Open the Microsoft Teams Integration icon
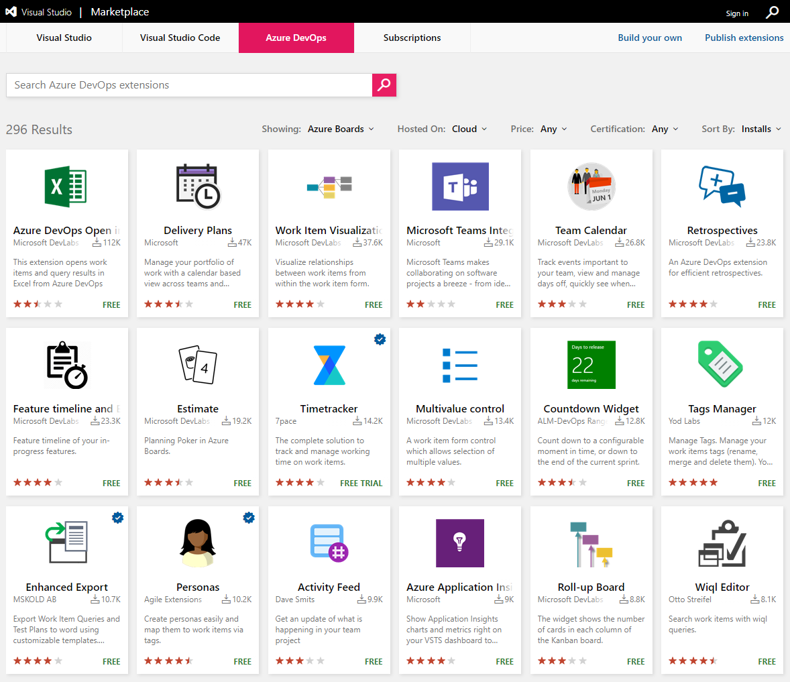The image size is (790, 682). 460,186
